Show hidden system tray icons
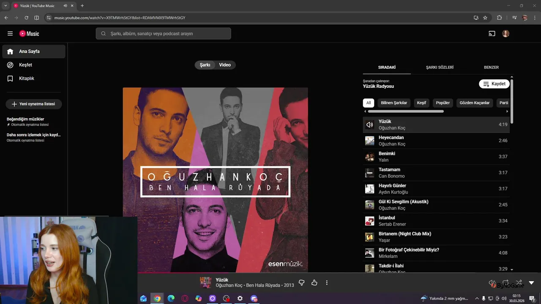 477,299
